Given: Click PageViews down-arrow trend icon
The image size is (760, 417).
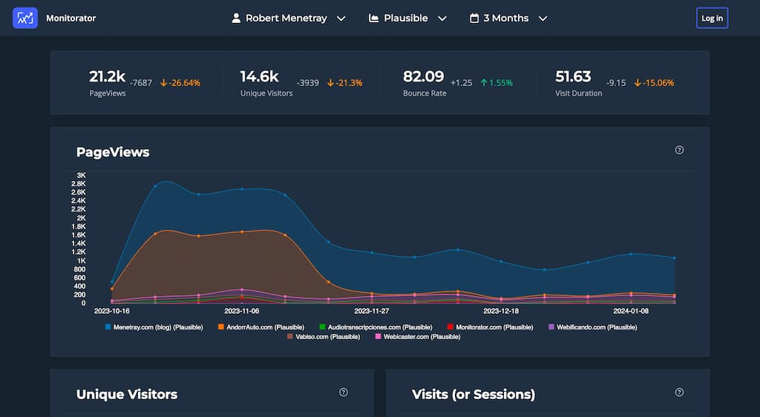Looking at the screenshot, I should 163,83.
